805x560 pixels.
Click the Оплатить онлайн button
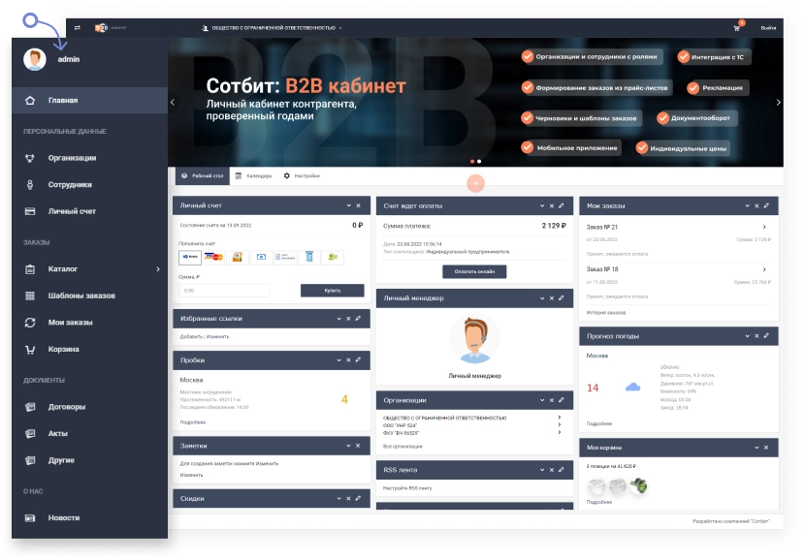click(x=474, y=272)
